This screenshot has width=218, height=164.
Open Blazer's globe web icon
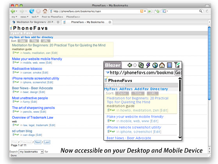click(155, 65)
